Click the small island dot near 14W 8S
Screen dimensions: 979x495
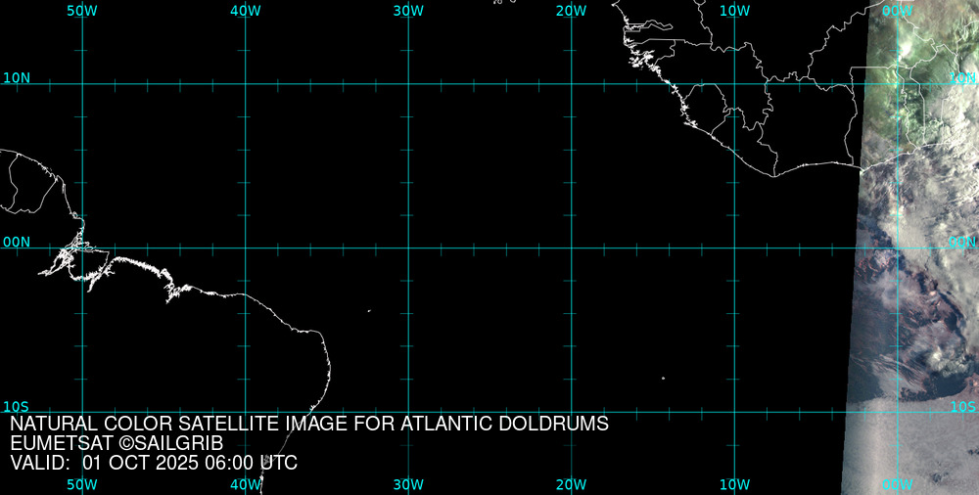pyautogui.click(x=663, y=379)
